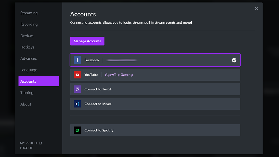Click the connecting accounts description text
Viewport: 279px width, 157px height.
[x=131, y=22]
